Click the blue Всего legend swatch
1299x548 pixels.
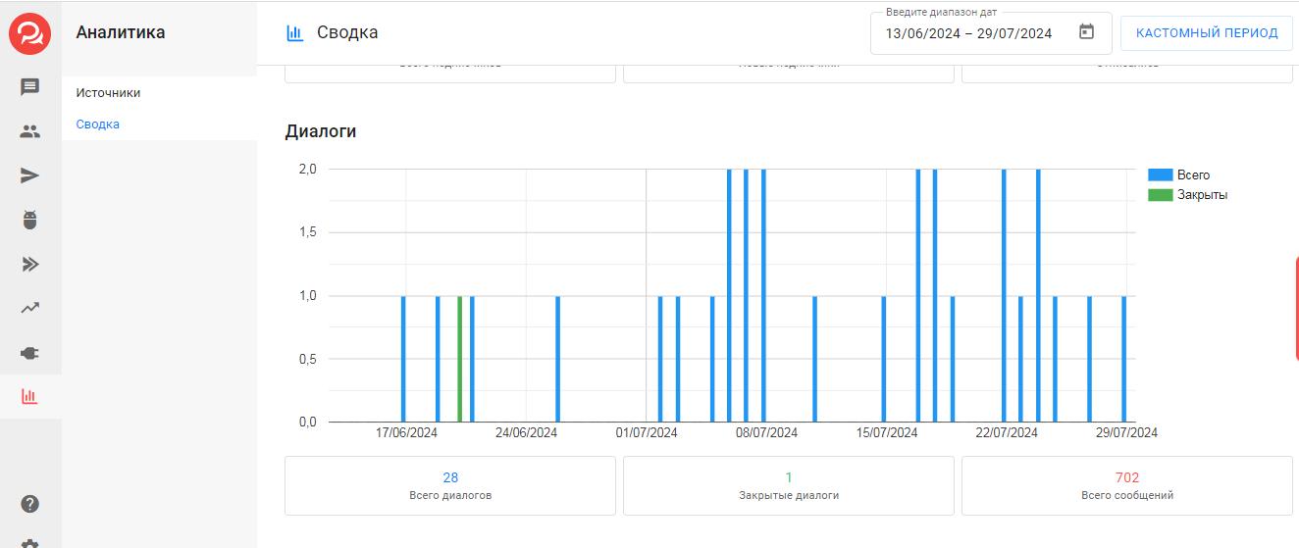(x=1160, y=174)
